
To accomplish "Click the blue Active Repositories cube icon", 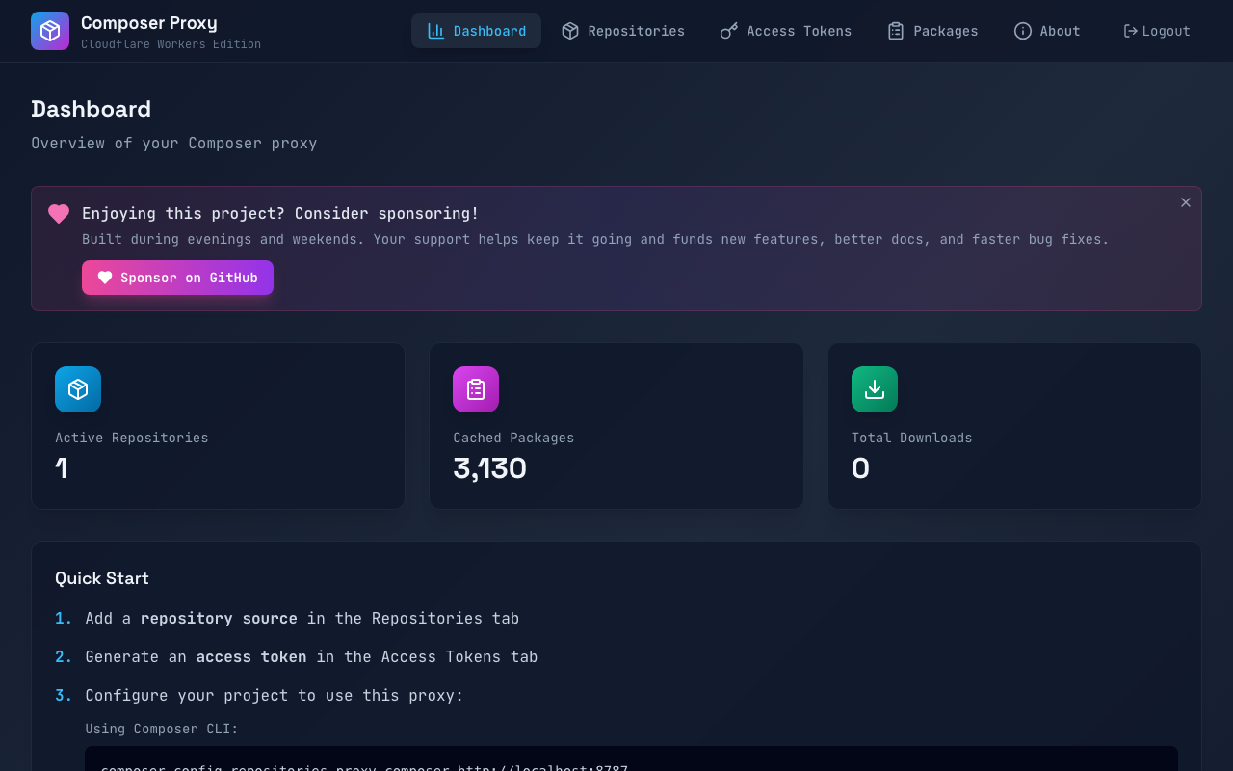I will coord(78,389).
